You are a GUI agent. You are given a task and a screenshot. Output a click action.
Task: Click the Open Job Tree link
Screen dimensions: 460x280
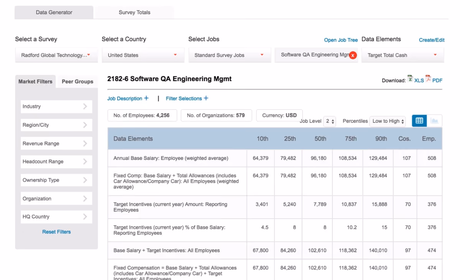341,40
